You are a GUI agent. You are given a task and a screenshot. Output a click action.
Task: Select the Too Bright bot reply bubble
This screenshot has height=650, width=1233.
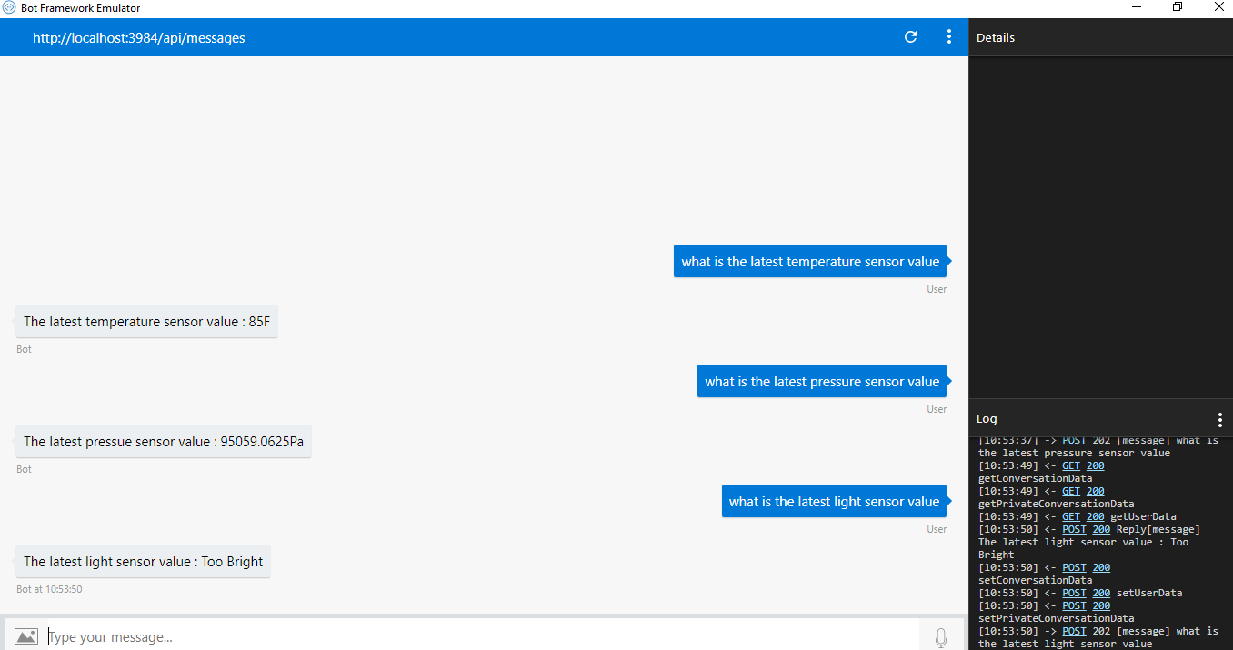[x=144, y=562]
